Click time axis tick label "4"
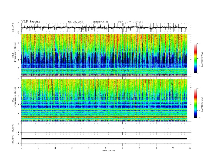The image size is (214, 166). click(89, 148)
